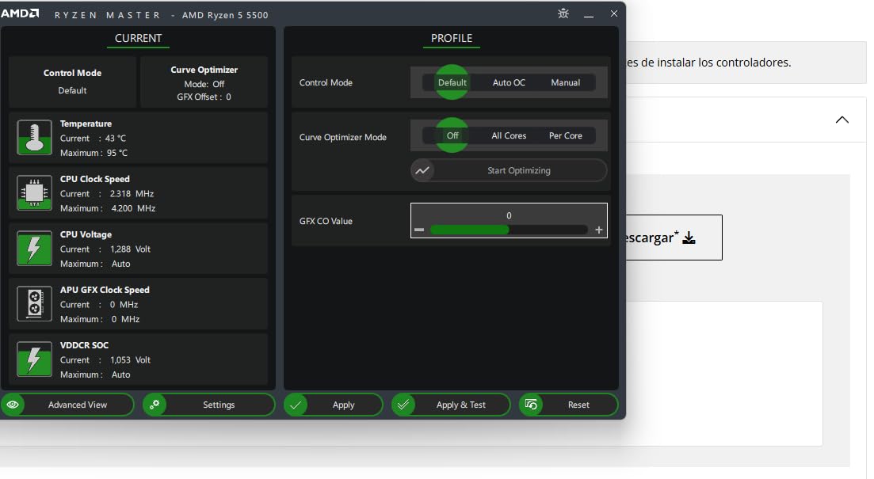Open the bug report icon in the title bar
Image resolution: width=874 pixels, height=479 pixels.
tap(563, 13)
